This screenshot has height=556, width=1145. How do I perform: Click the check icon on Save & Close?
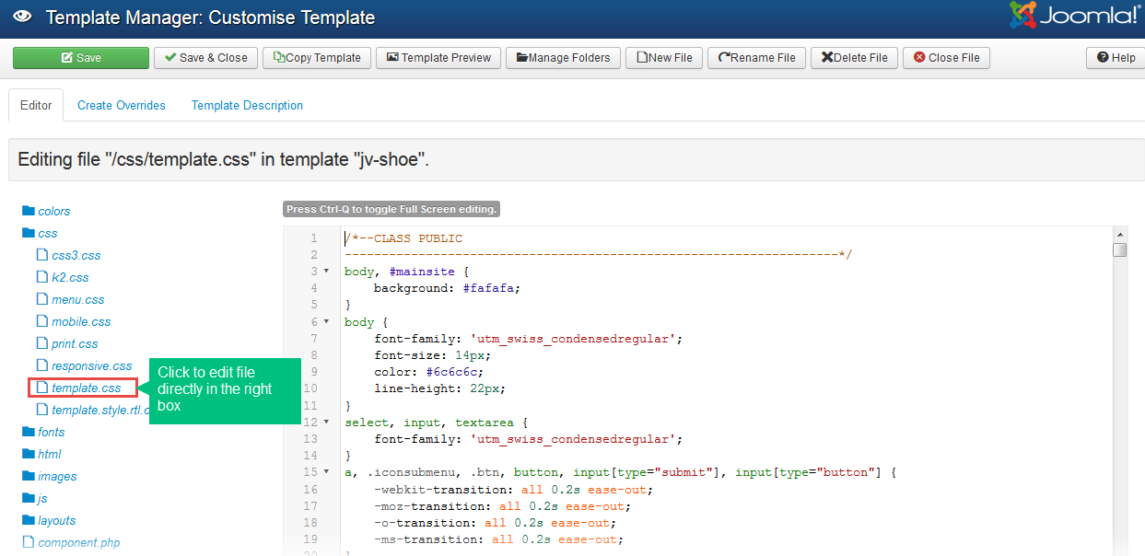(x=169, y=58)
